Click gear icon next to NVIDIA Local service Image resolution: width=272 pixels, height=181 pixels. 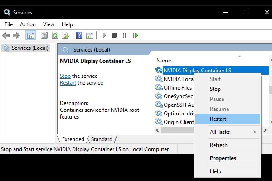[159, 79]
